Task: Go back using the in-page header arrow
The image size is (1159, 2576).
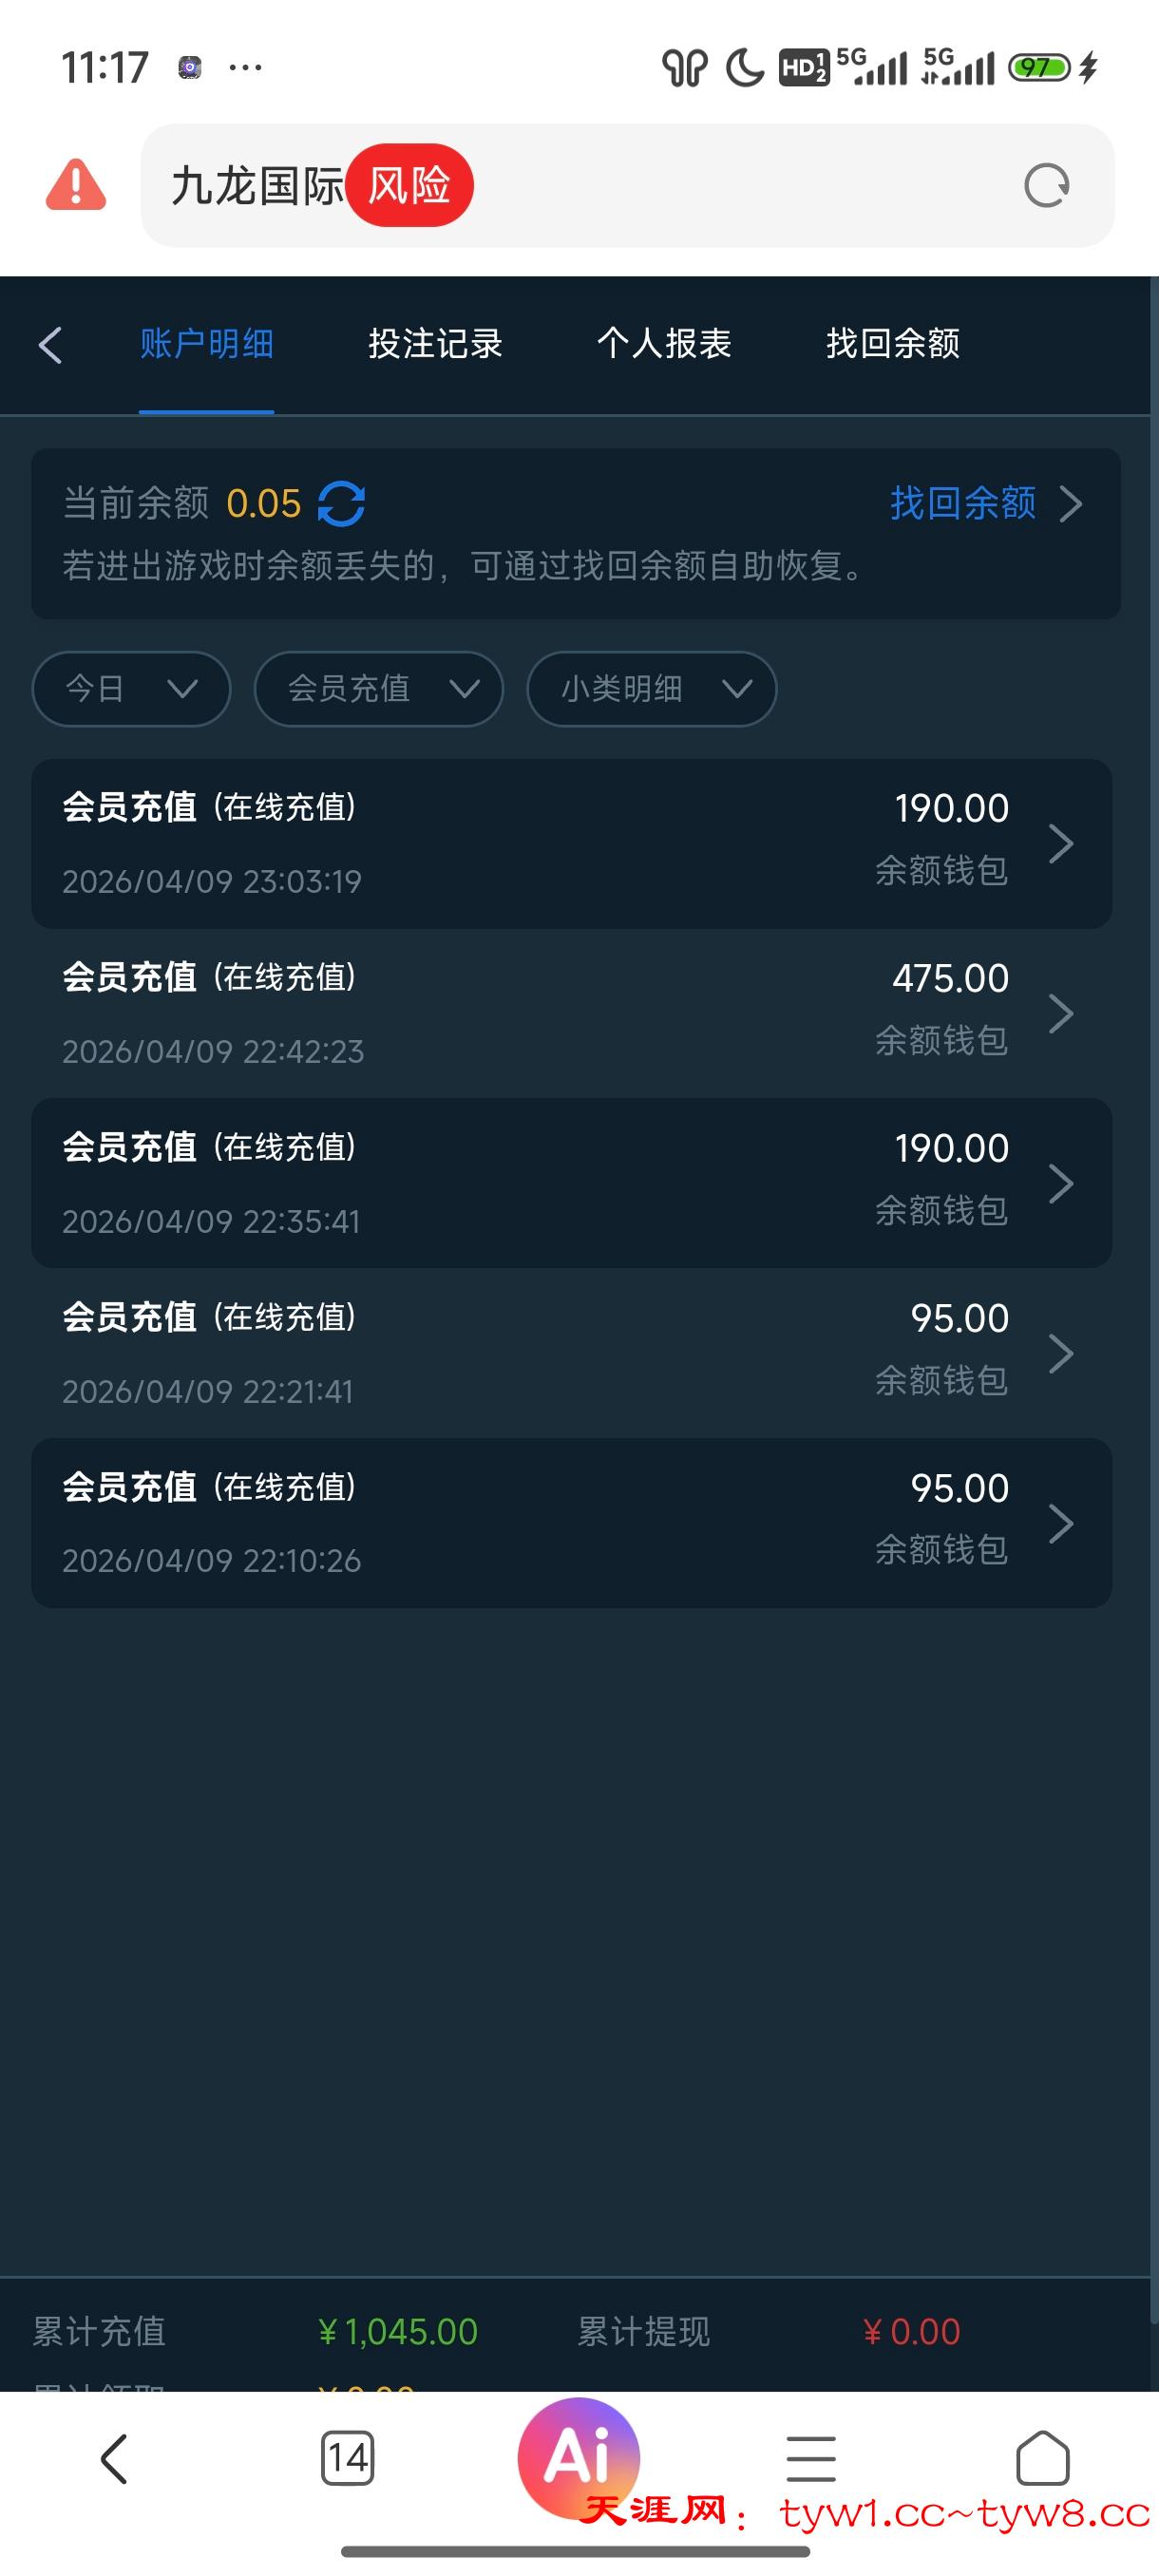Action: [x=51, y=345]
